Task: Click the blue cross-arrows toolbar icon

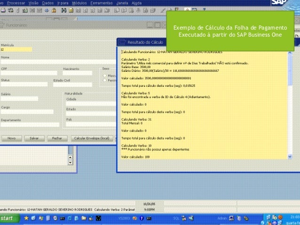Action: coord(47,10)
